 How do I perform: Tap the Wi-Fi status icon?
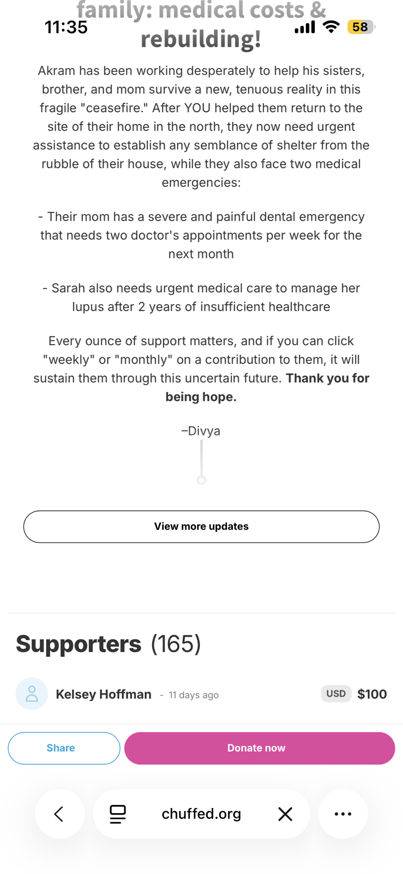tap(331, 27)
